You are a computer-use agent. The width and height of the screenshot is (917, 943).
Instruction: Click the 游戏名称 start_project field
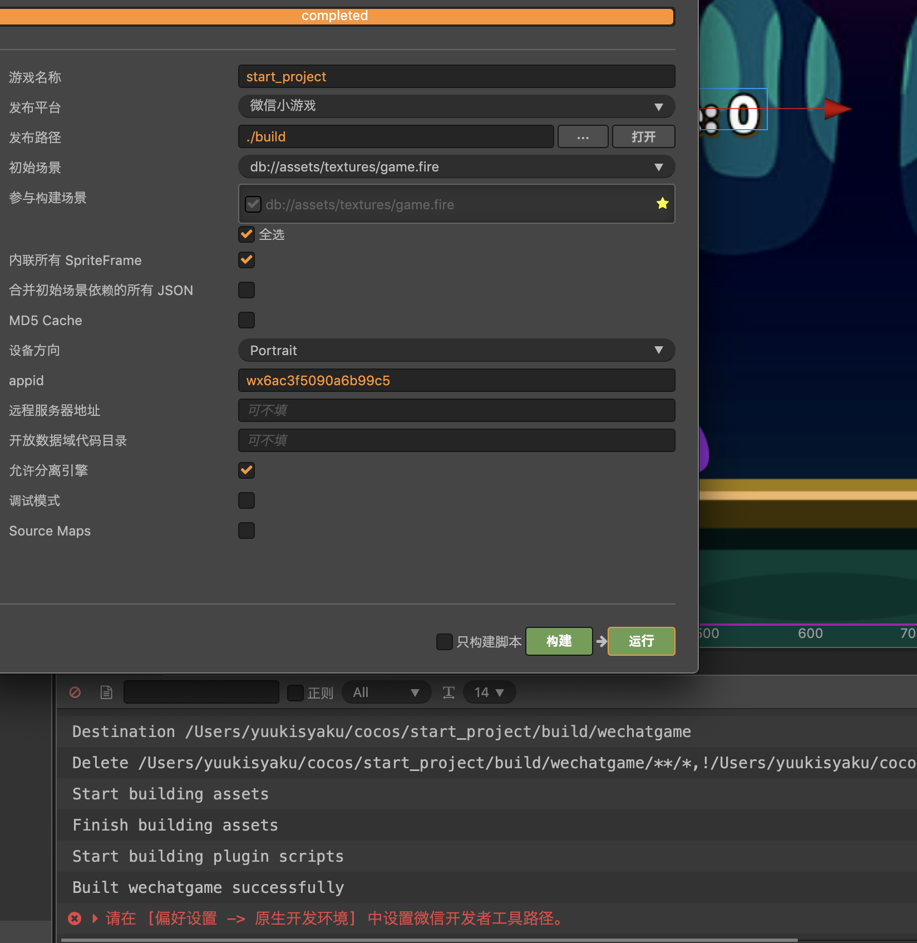pos(456,76)
